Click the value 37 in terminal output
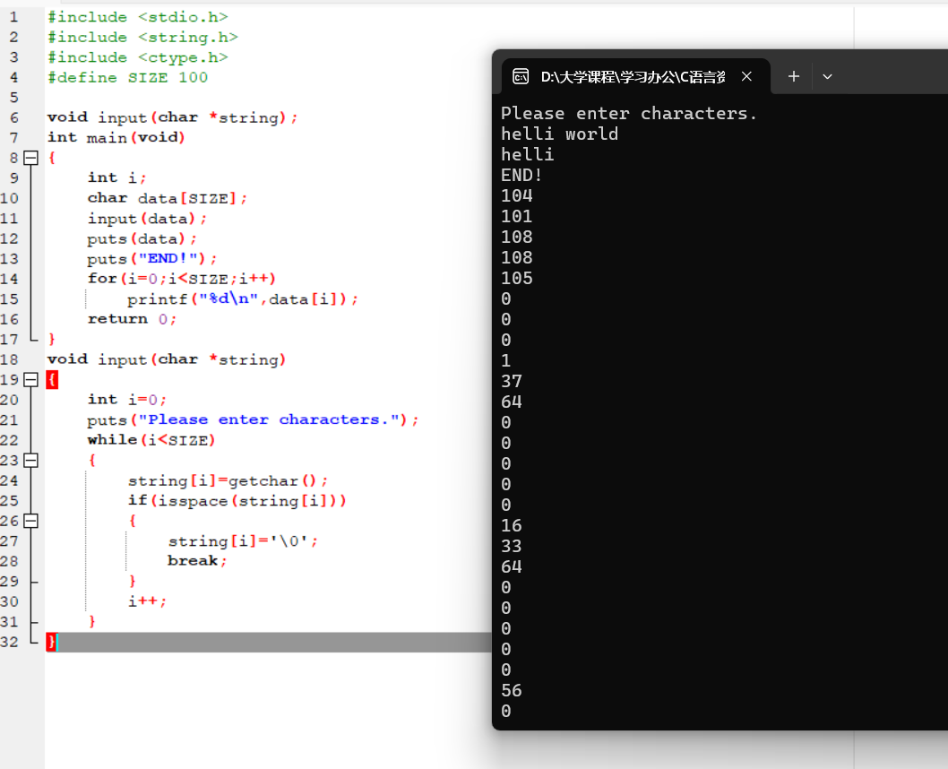 click(x=512, y=382)
